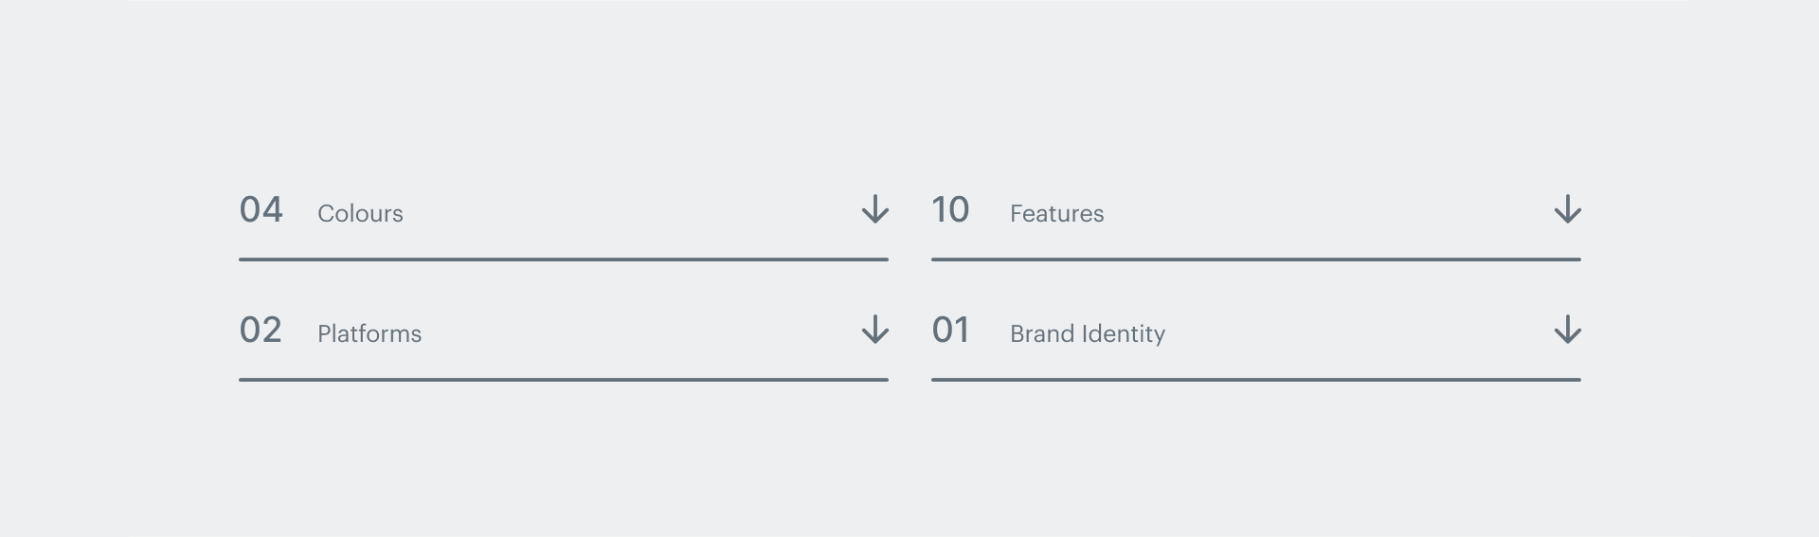Expand Platforms row via its empty middle area

point(641,331)
